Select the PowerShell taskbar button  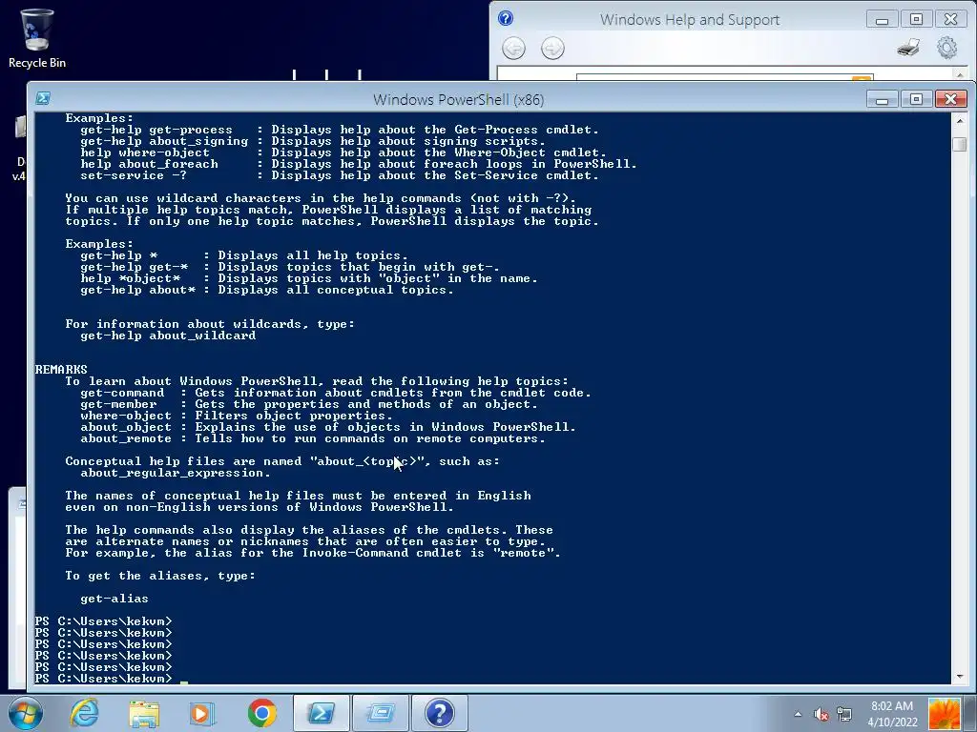click(x=321, y=713)
